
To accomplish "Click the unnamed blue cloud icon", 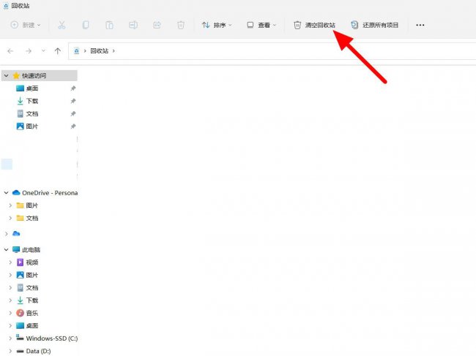I will coord(16,233).
